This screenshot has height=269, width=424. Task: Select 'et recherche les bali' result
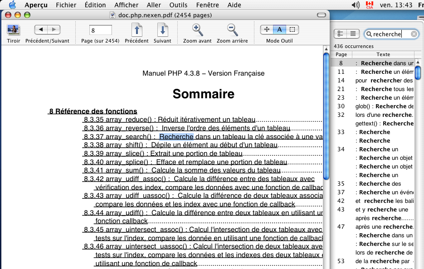tap(372, 201)
